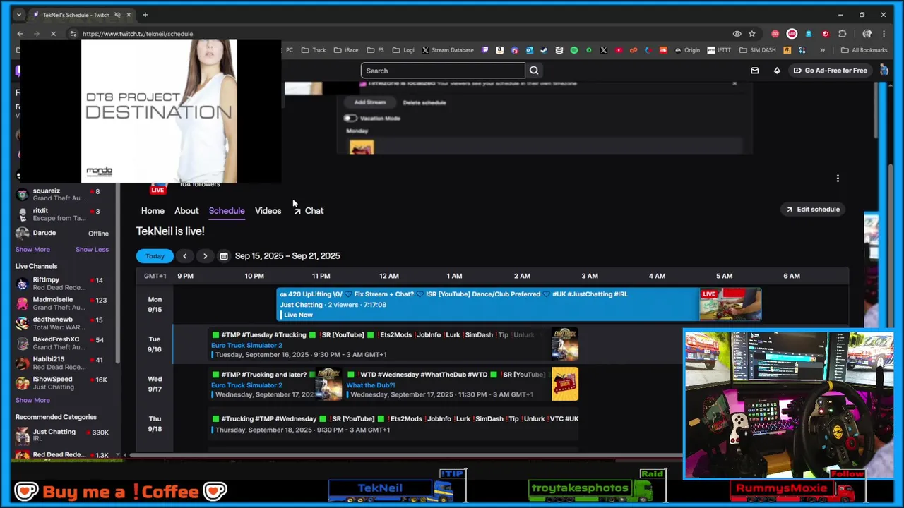Open the Twitch bookmark icon in bookmarks bar
Viewport: 904px width, 508px height.
tap(484, 50)
